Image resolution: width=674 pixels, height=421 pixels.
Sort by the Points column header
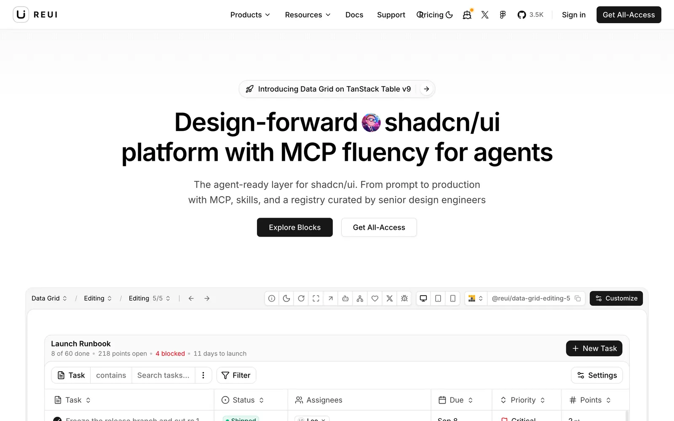tap(590, 400)
